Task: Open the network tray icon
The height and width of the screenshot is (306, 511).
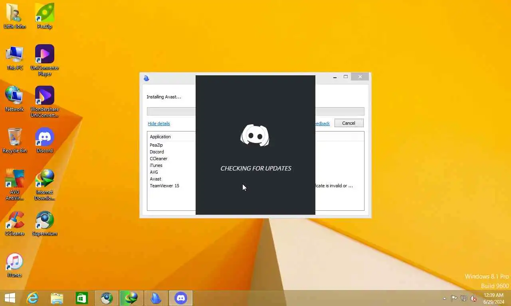Action: 464,298
